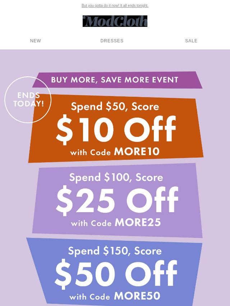
Task: Click the Buy More, Save More Event banner
Action: pos(117,80)
